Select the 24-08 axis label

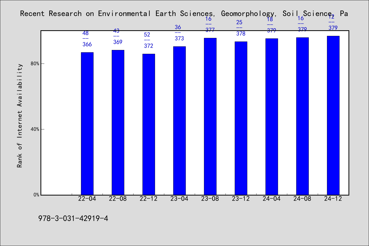pos(302,199)
